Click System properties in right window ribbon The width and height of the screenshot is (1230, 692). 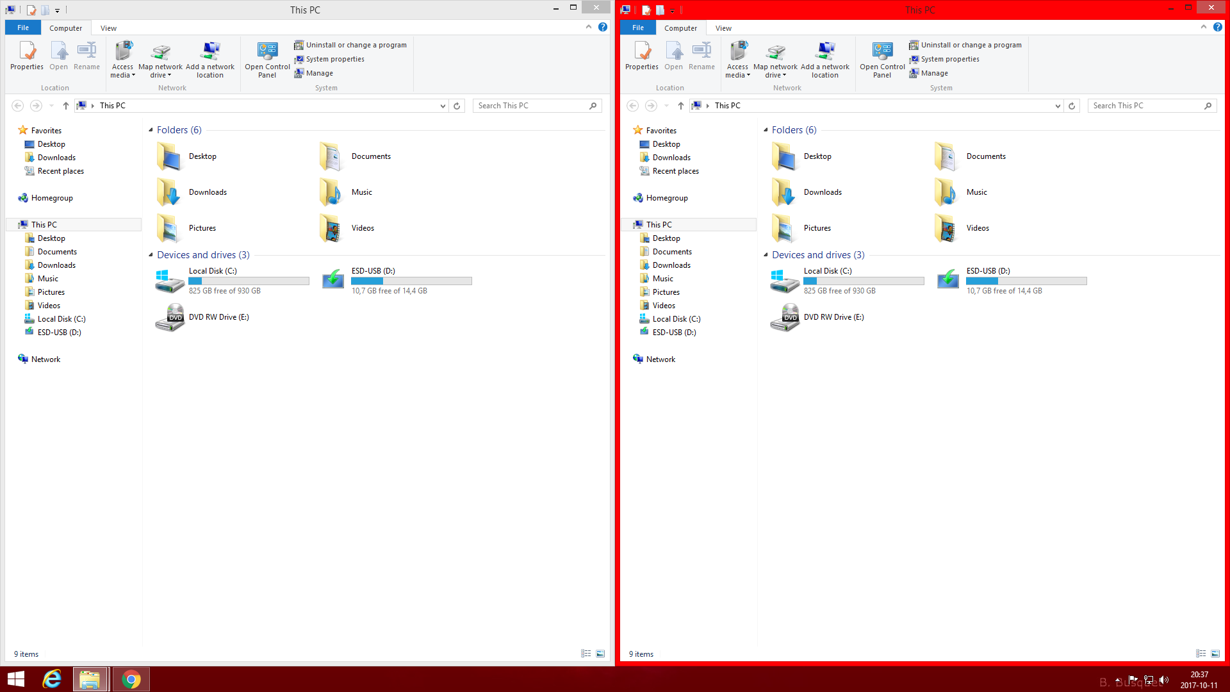tap(949, 59)
